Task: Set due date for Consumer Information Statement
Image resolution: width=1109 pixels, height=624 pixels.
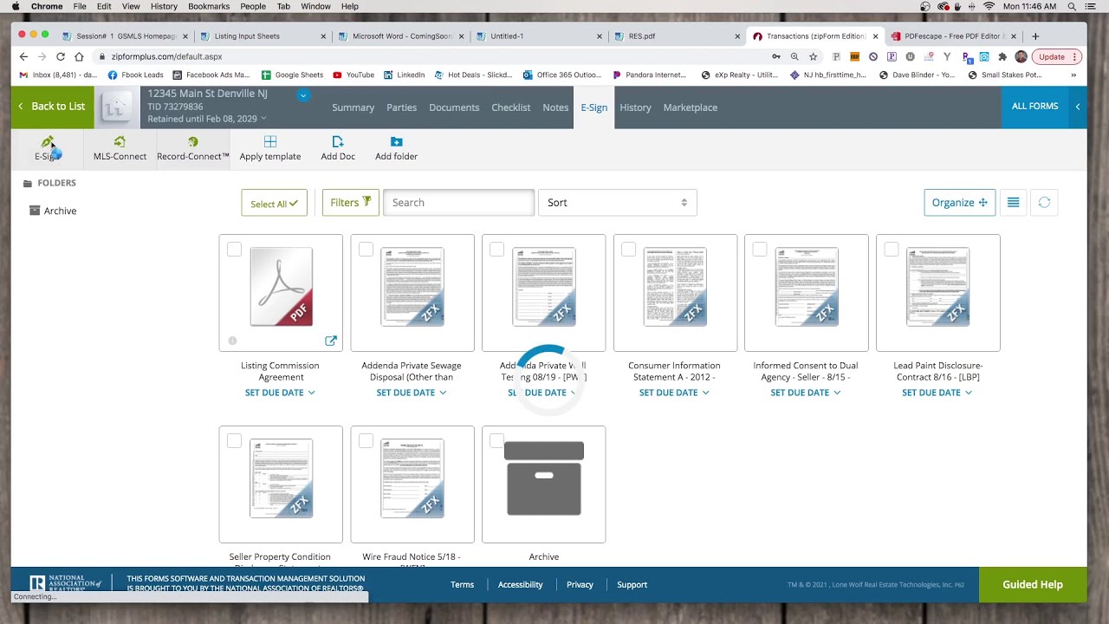Action: [674, 393]
